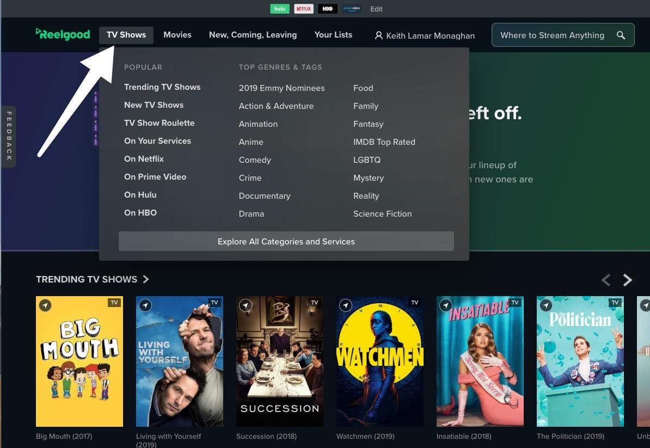Screen dimensions: 650x448
Task: Click the Prime Video service icon
Action: coord(352,9)
